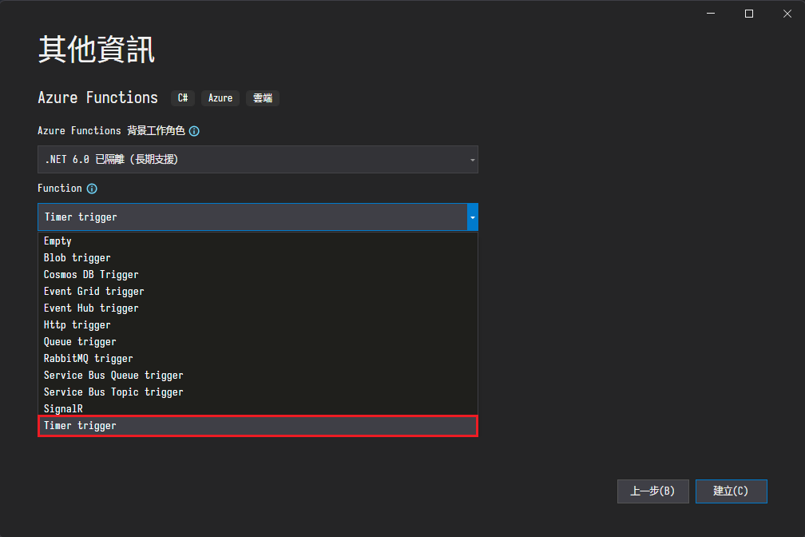Choose RabbitMQ trigger option
This screenshot has width=805, height=537.
[258, 359]
